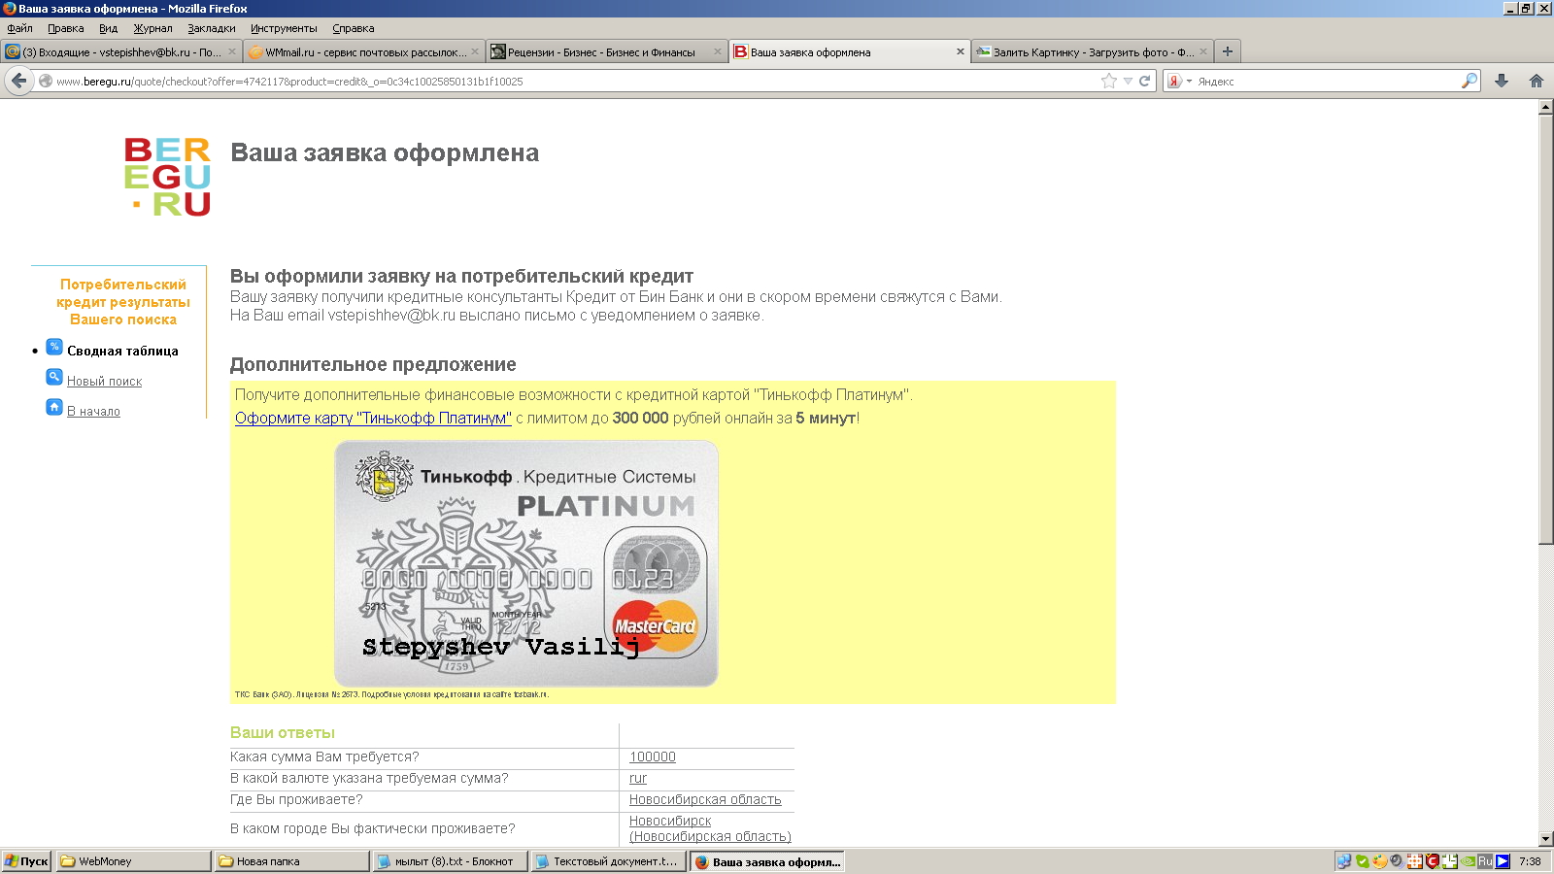1554x874 pixels.
Task: Click the page scrollbar up arrow
Action: coord(1545,108)
